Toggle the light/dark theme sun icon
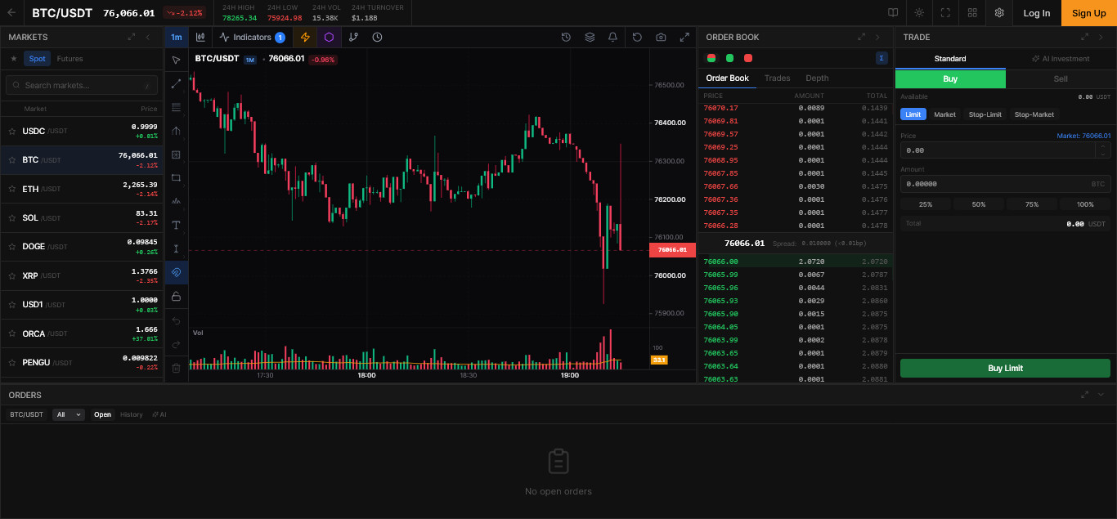This screenshot has height=519, width=1117. 919,13
